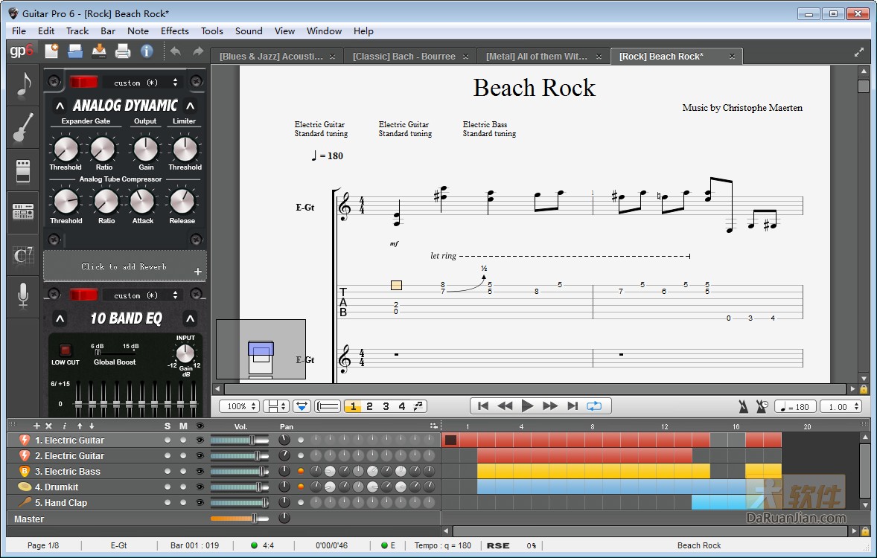The width and height of the screenshot is (877, 558).
Task: Hide track 2. Electric Guitar with its eye icon
Action: (x=200, y=455)
